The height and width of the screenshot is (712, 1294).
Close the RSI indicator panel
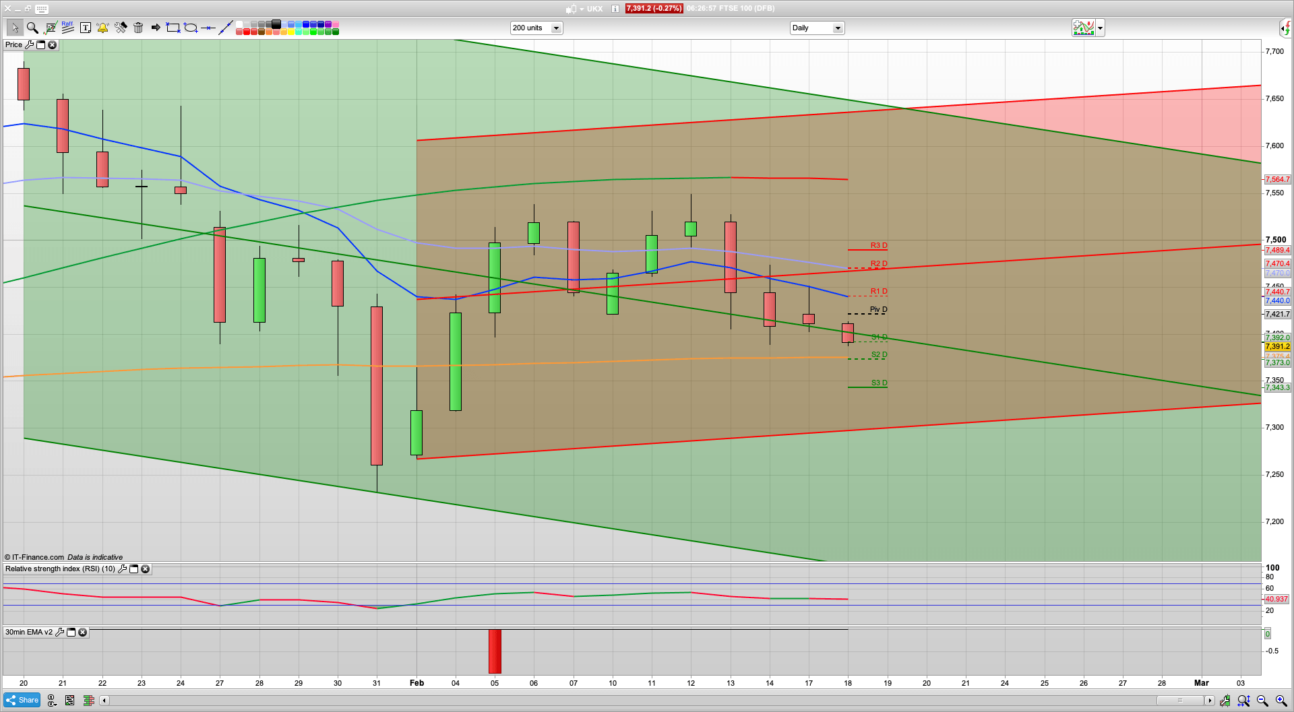(x=145, y=569)
